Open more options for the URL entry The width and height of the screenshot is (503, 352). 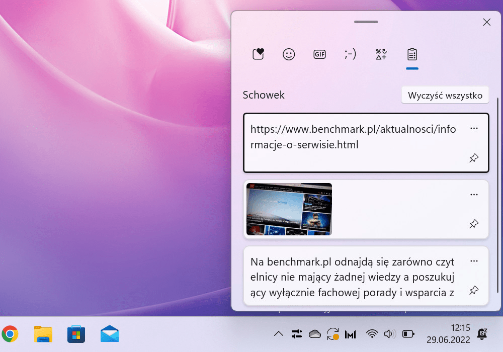[474, 129]
